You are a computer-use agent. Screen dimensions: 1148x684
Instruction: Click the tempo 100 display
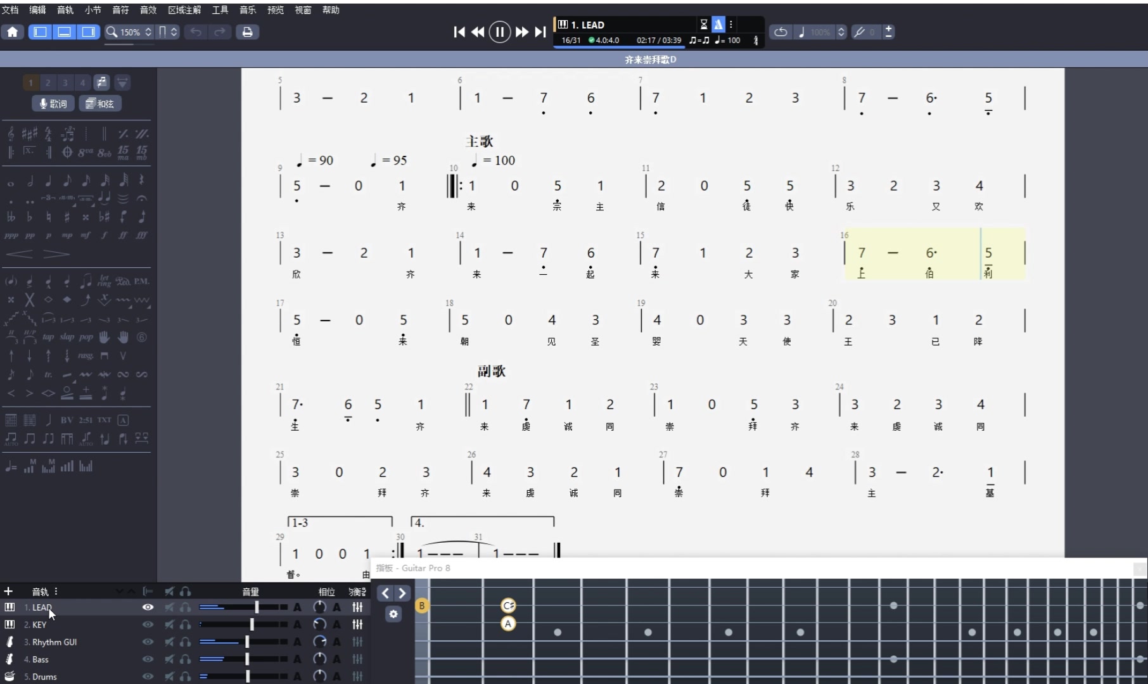coord(727,40)
